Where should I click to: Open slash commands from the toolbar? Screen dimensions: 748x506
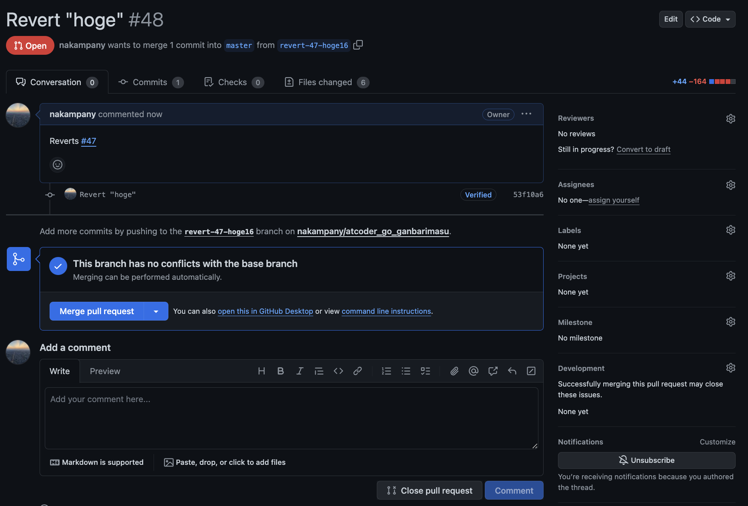pyautogui.click(x=531, y=371)
